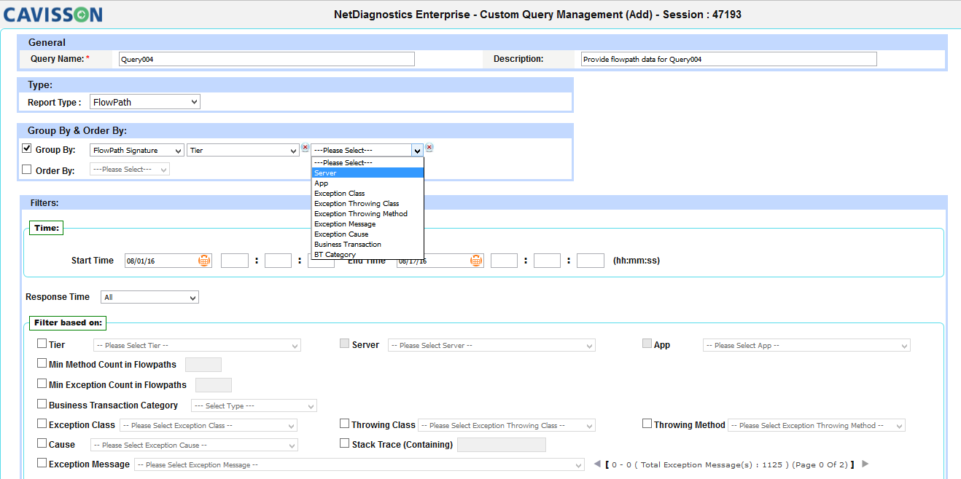Click the End Time seconds field

tap(591, 261)
